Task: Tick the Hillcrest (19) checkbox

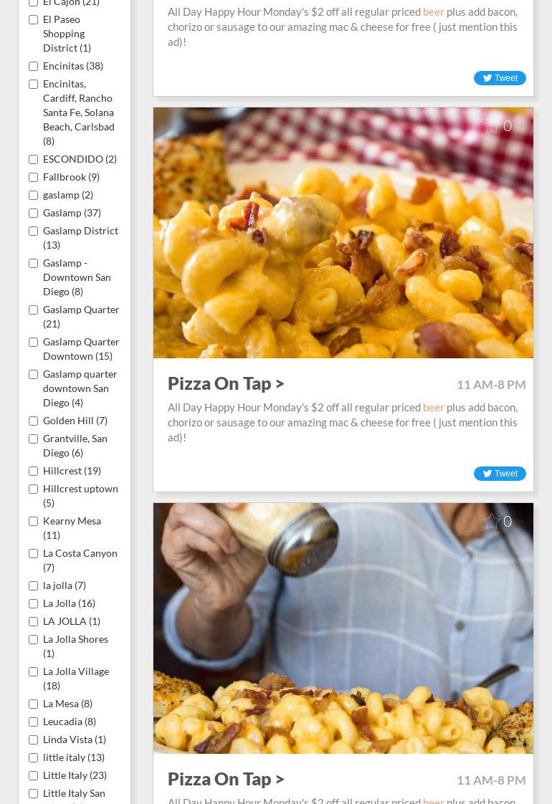Action: coord(34,472)
